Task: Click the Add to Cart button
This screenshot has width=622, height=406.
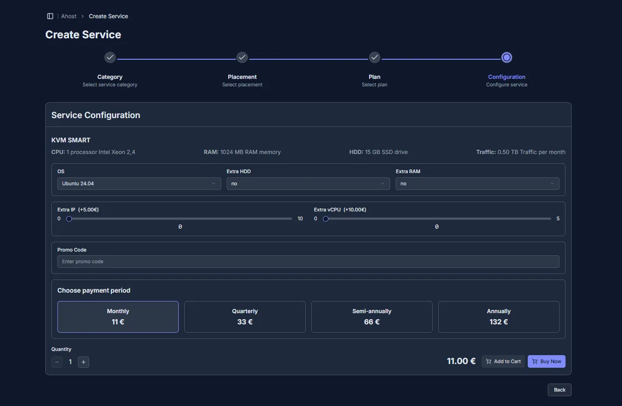Action: click(x=503, y=362)
